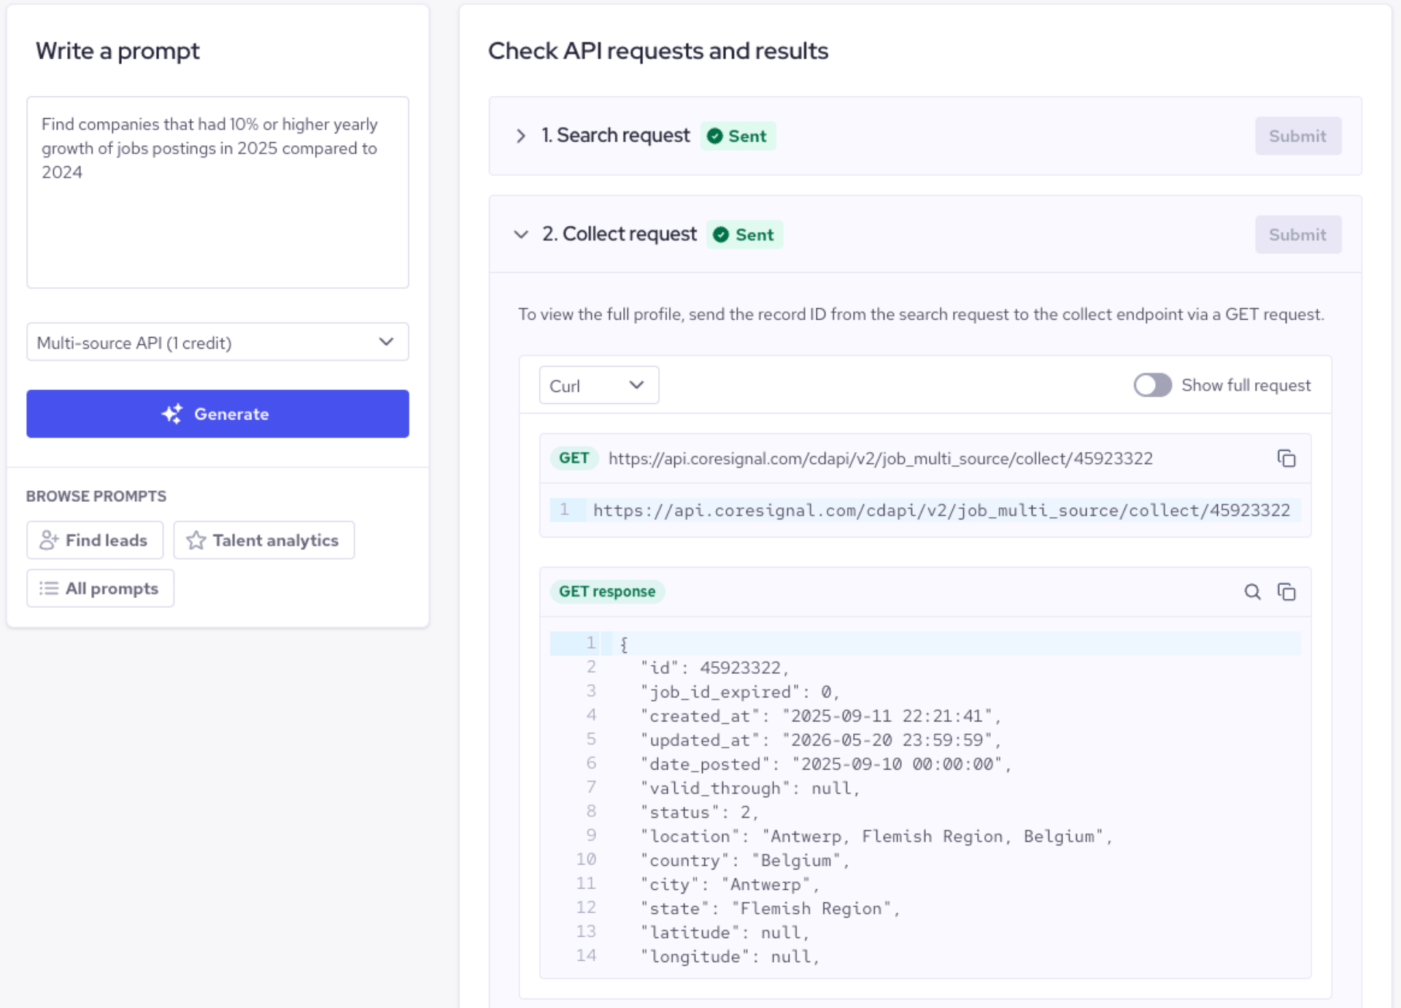Click the "id": 45923322 line
The image size is (1401, 1008).
[x=714, y=667]
